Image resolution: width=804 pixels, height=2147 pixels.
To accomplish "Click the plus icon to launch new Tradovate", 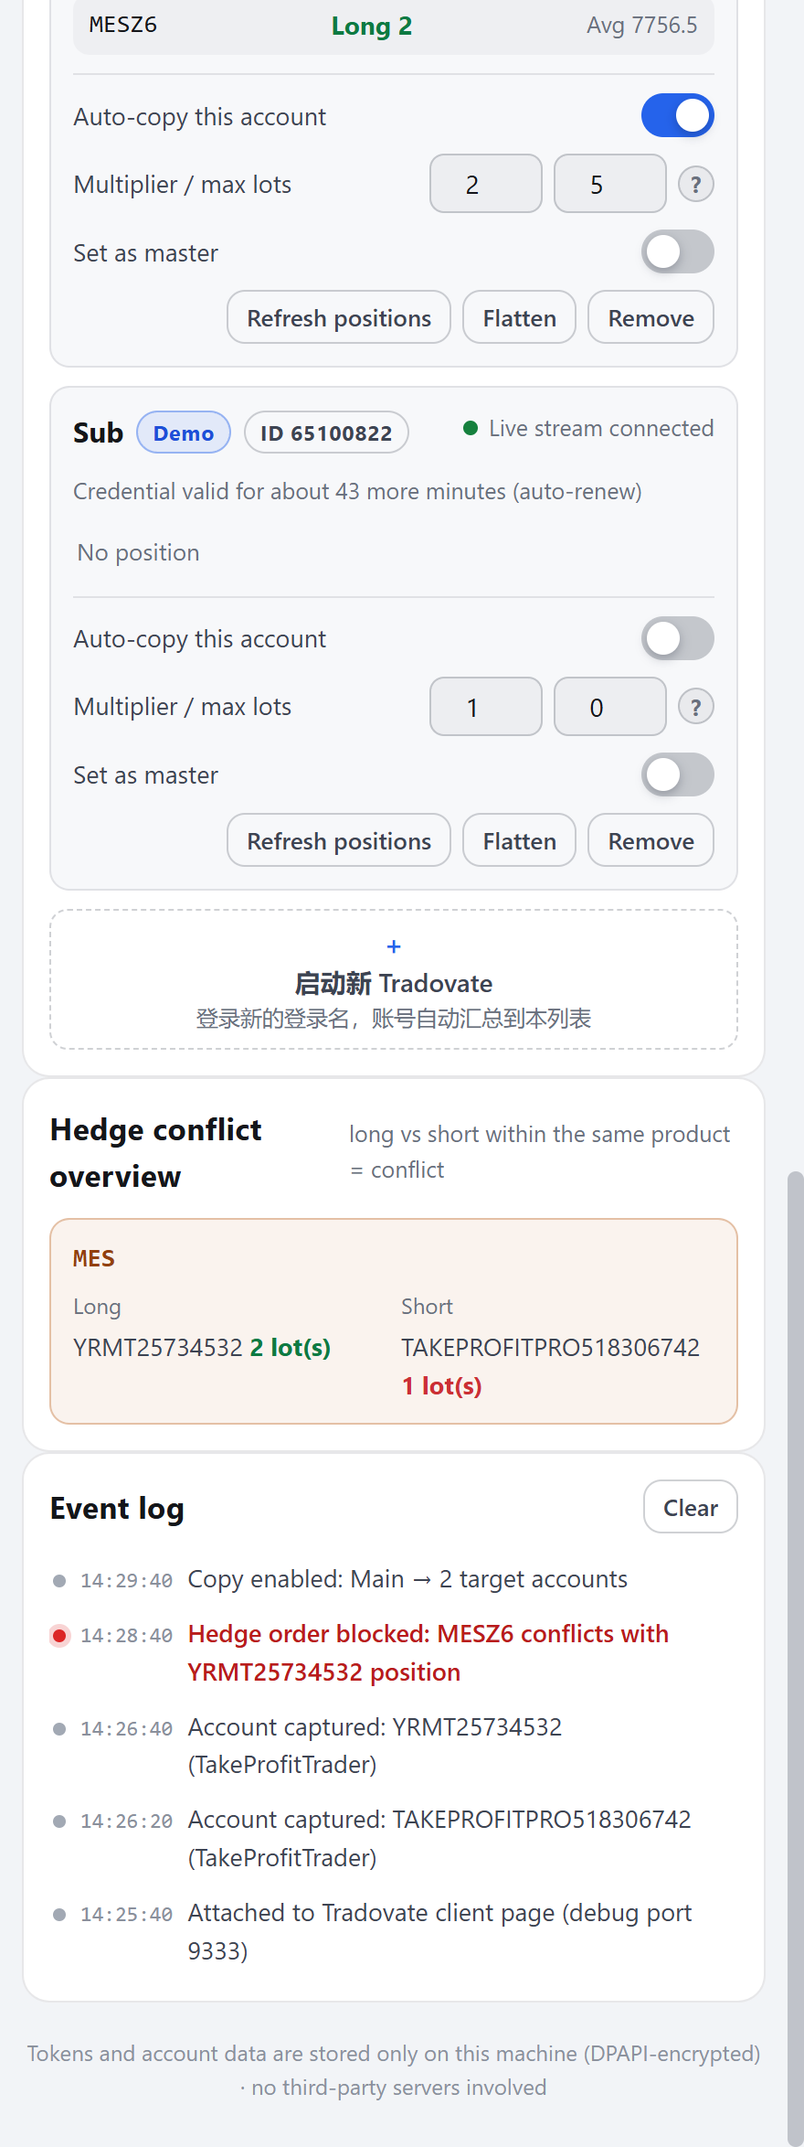I will click(x=394, y=946).
